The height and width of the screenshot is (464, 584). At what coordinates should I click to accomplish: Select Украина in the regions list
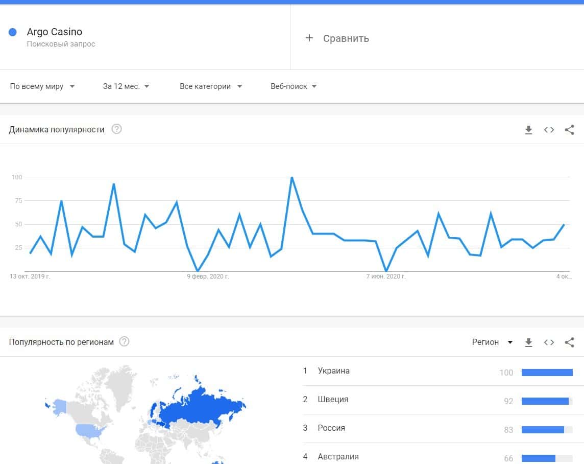pos(333,371)
